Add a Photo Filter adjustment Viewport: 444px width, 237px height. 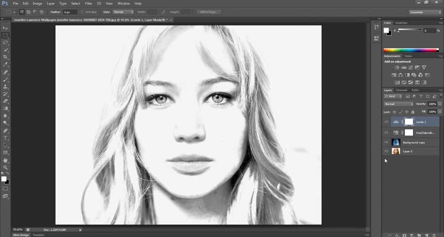414,75
